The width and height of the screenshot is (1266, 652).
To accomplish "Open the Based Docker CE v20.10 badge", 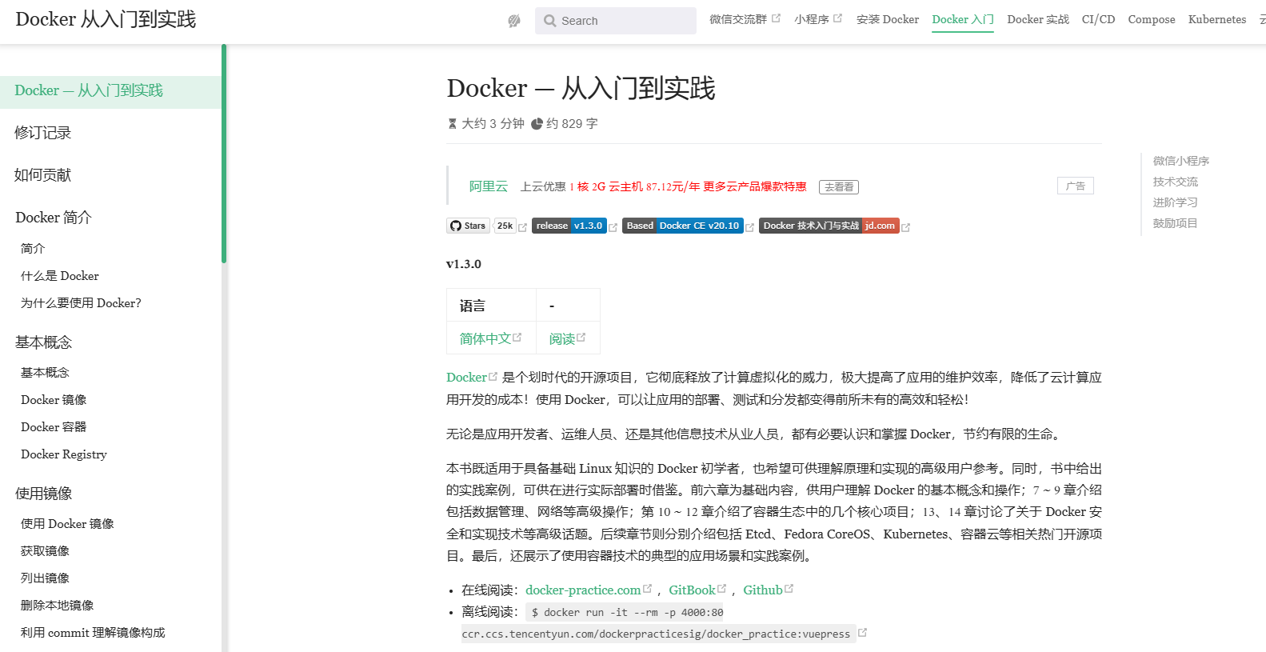I will click(x=683, y=226).
